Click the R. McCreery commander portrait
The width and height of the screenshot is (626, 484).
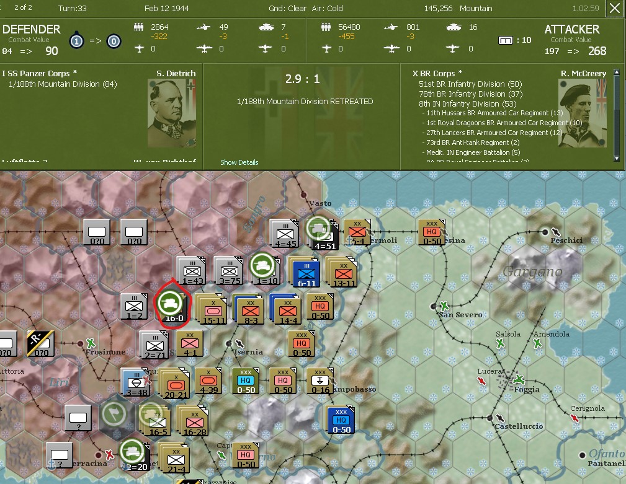point(583,113)
